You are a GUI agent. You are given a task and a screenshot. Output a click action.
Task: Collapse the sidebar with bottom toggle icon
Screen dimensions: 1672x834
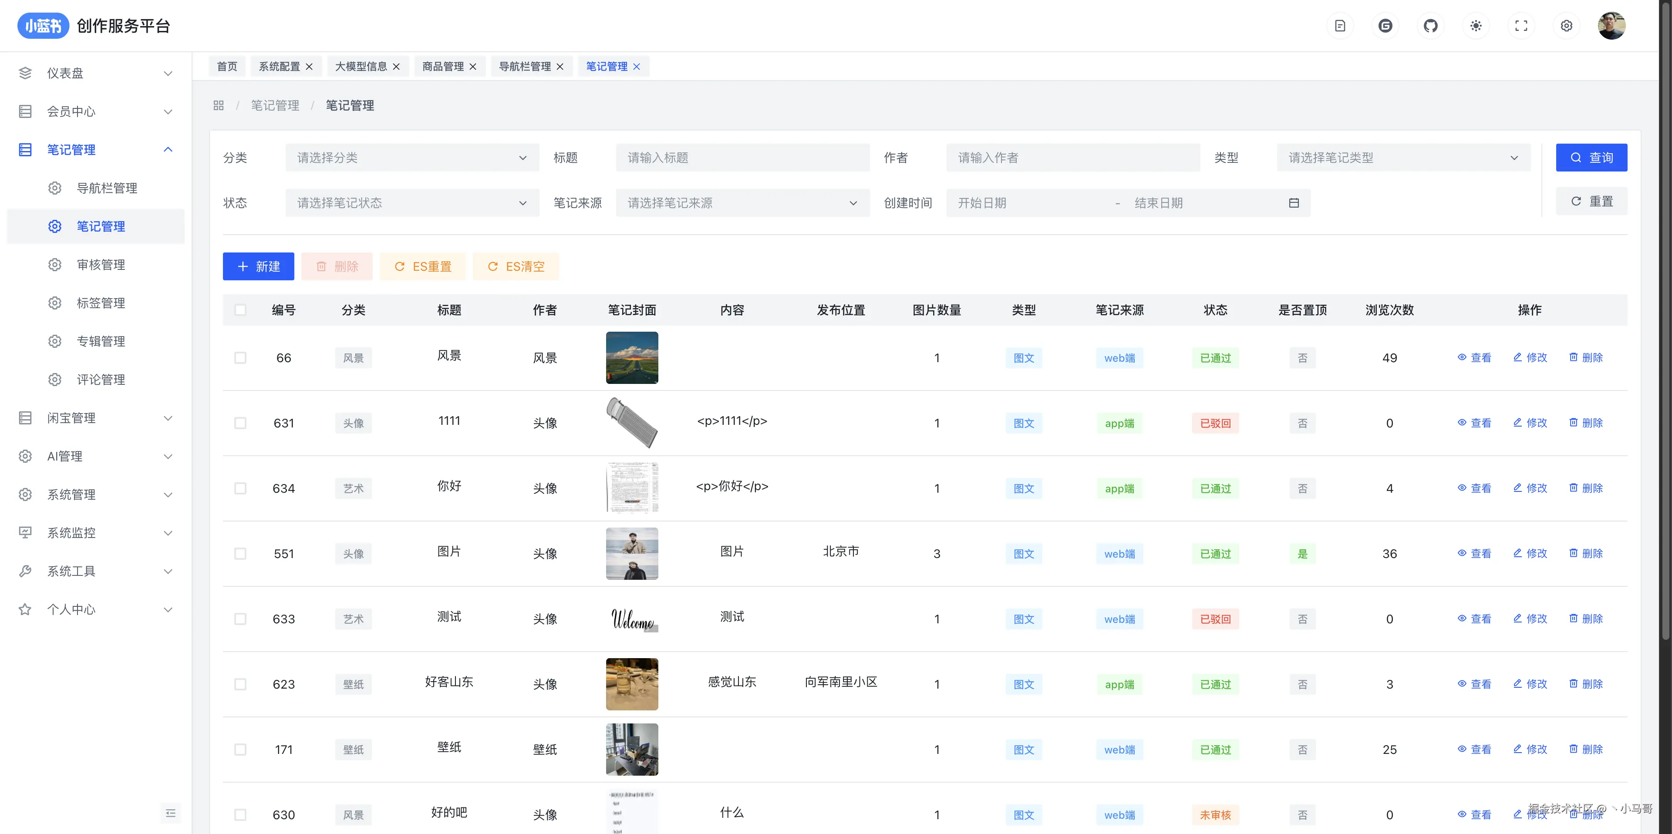(171, 813)
